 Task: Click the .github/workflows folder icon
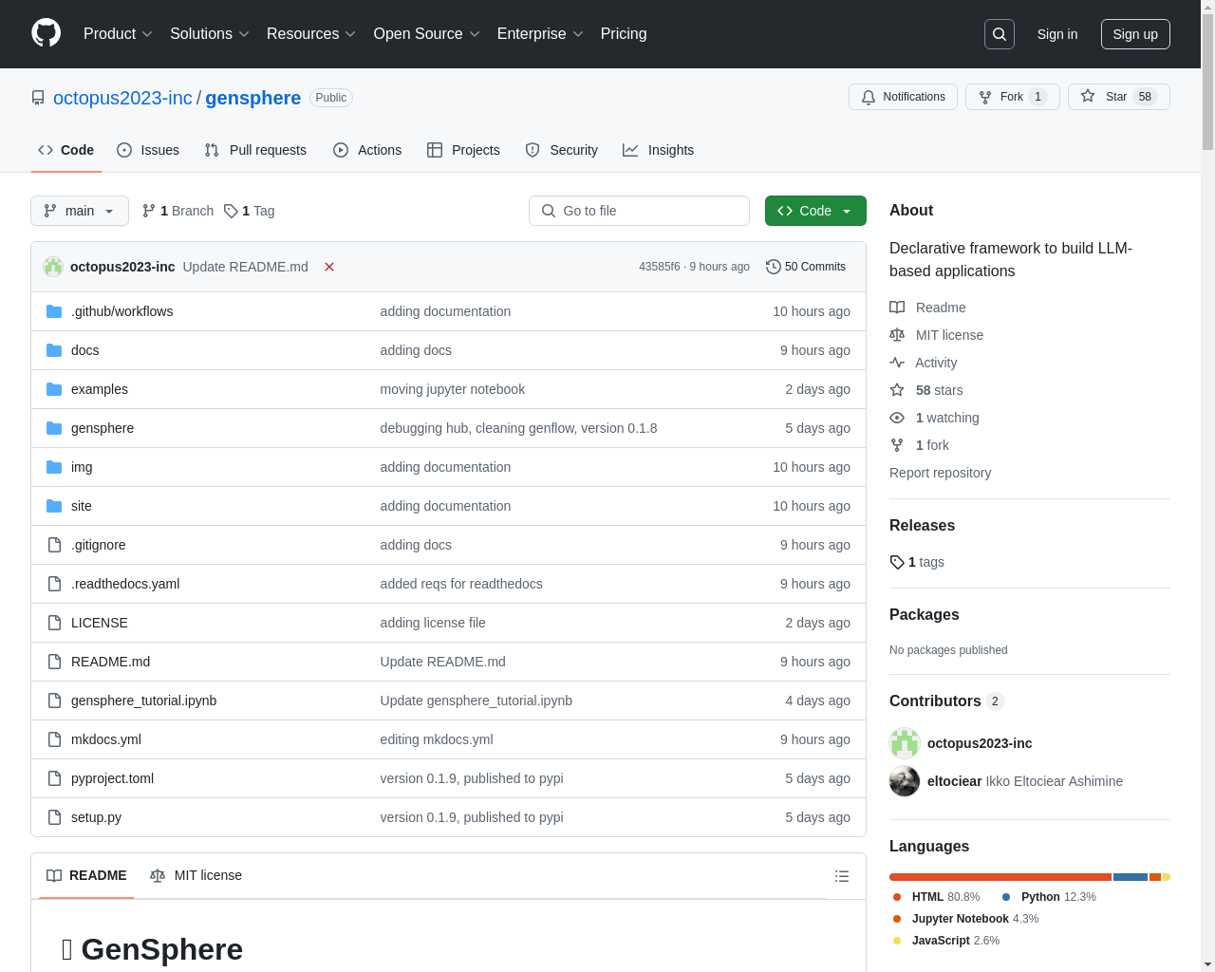point(54,311)
